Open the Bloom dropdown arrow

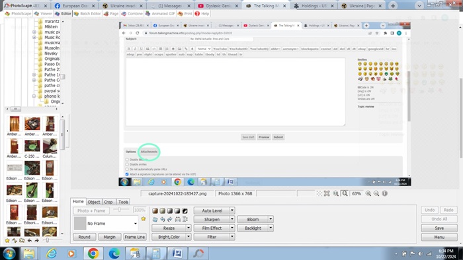(271, 219)
